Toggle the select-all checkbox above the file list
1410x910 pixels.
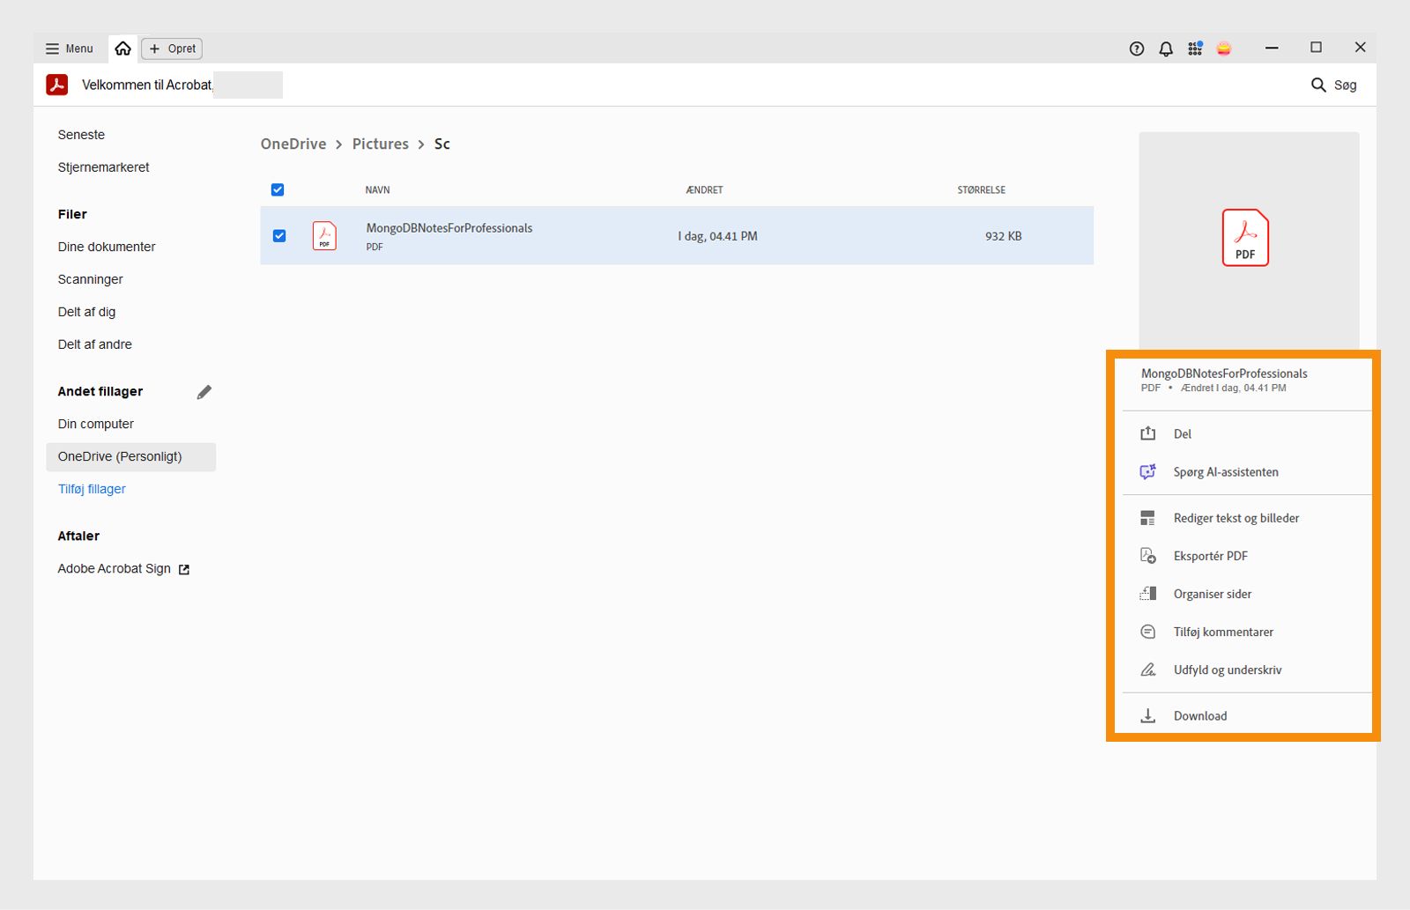(278, 189)
